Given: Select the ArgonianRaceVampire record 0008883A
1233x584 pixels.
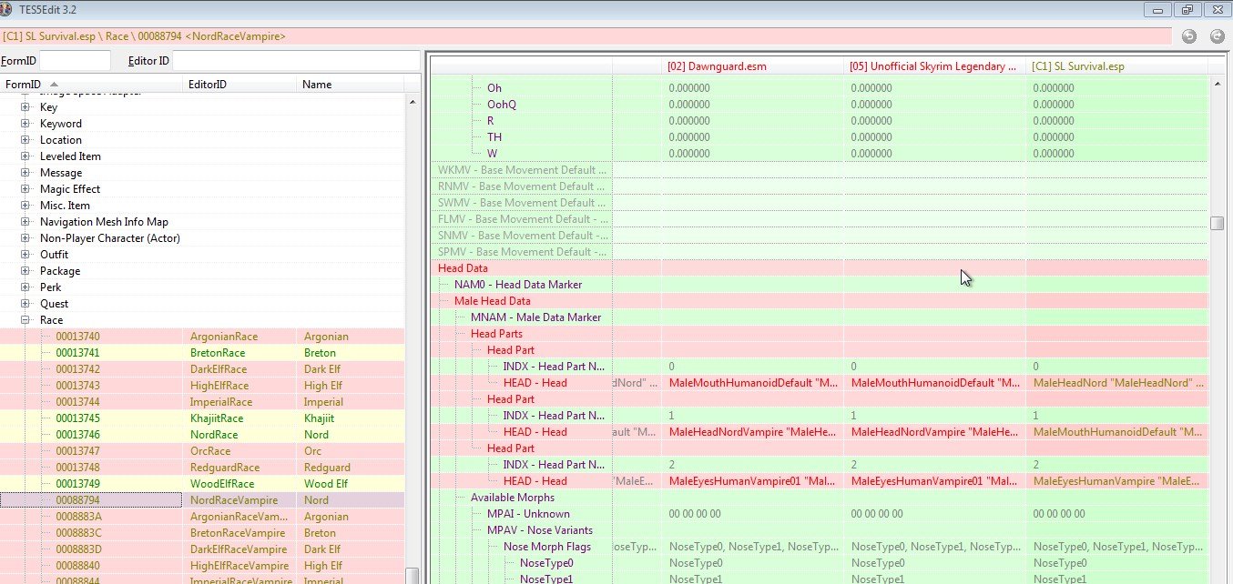Looking at the screenshot, I should pyautogui.click(x=202, y=517).
